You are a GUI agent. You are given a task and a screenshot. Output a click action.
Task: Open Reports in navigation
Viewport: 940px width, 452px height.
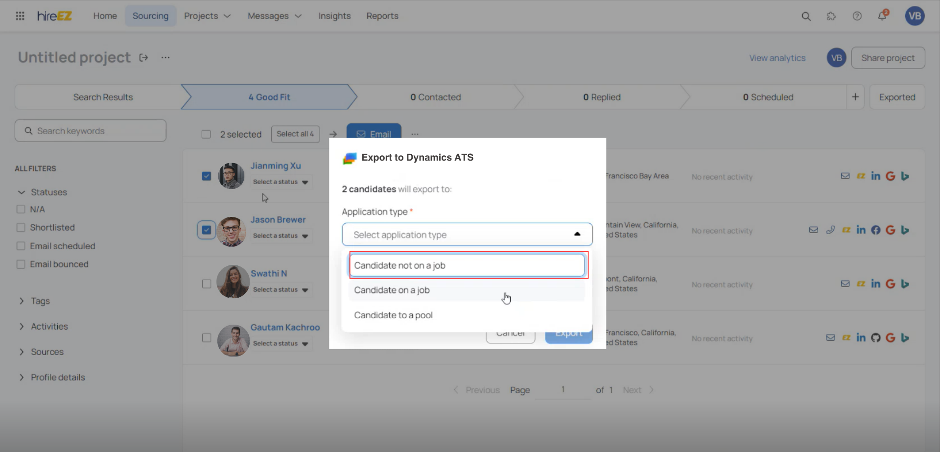click(x=382, y=16)
